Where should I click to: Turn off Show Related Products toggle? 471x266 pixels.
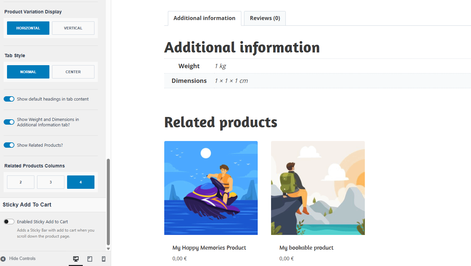[9, 145]
